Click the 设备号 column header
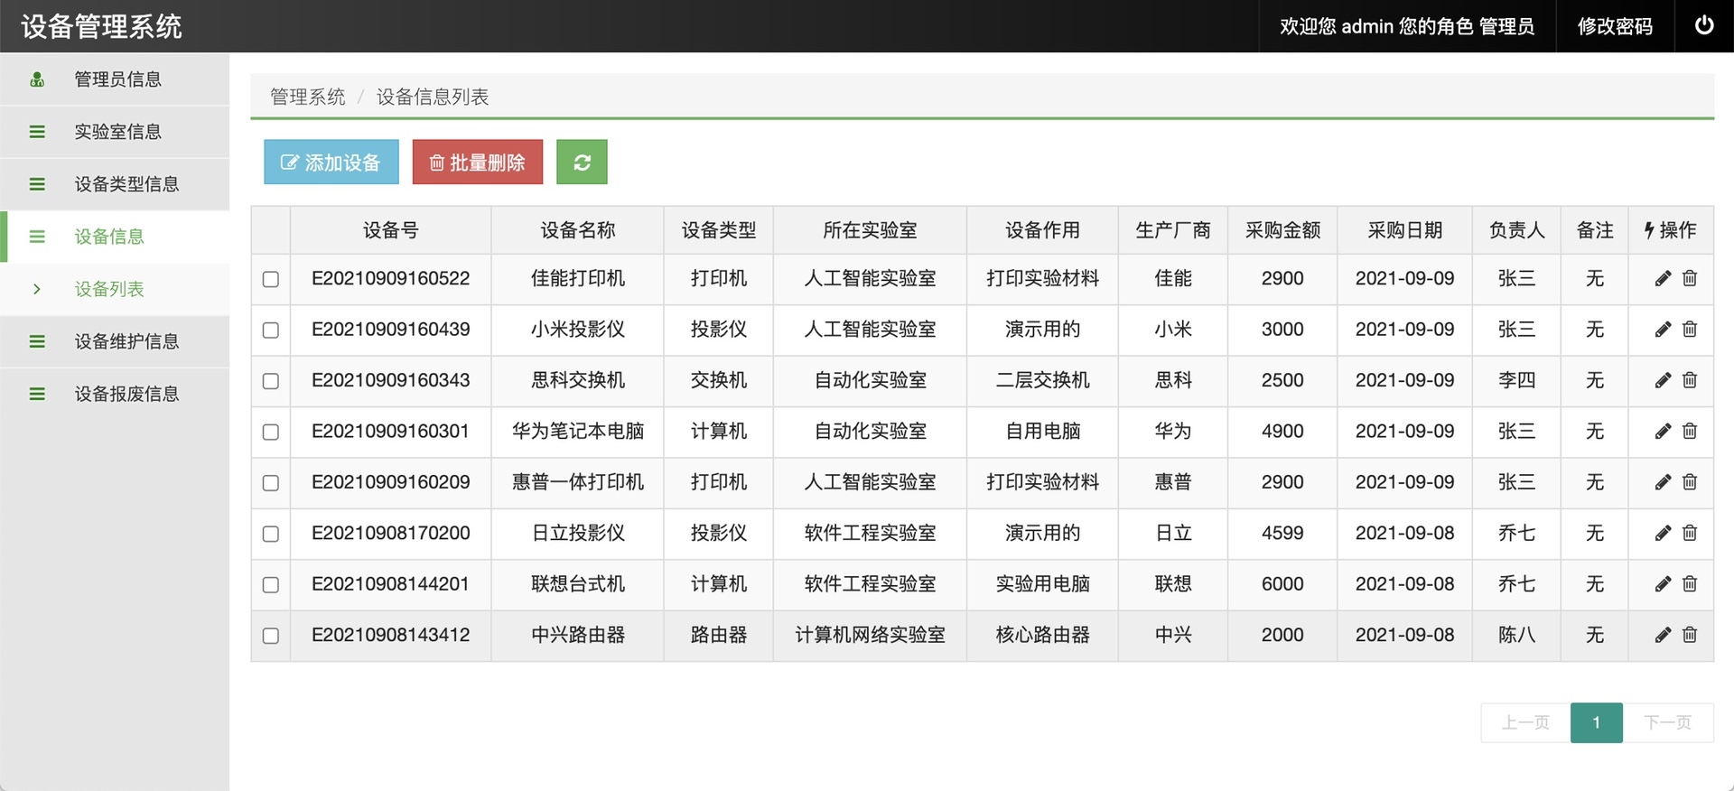1734x791 pixels. pos(391,230)
